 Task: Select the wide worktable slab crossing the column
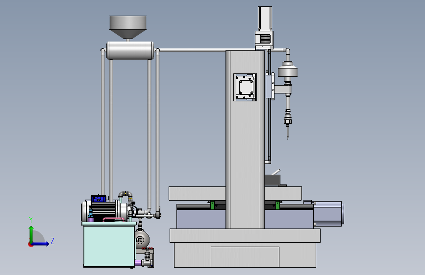click(x=197, y=194)
